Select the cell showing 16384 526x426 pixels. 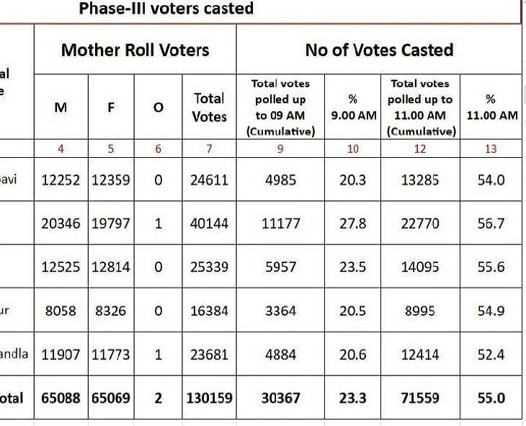209,311
